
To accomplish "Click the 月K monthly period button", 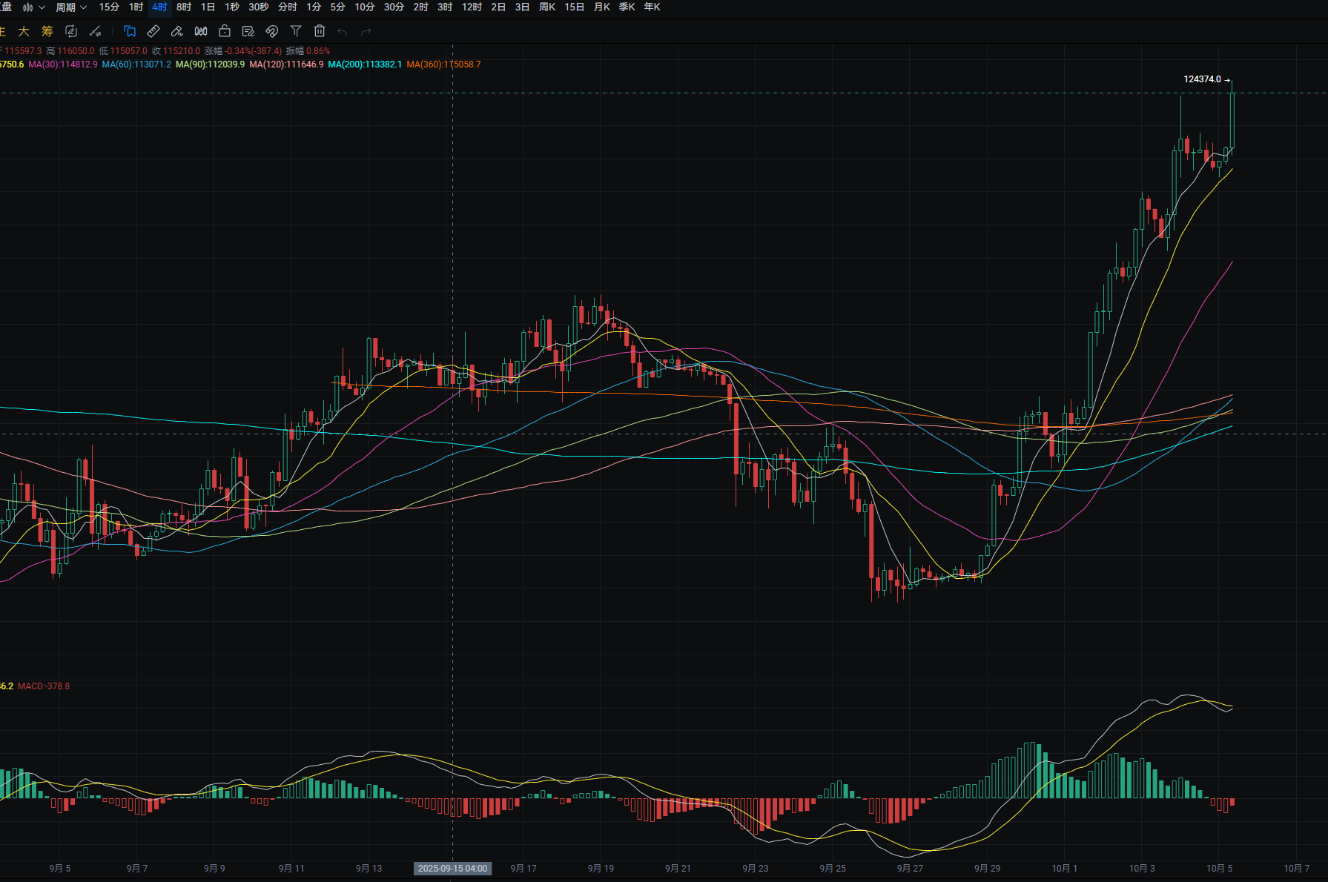I will 602,7.
